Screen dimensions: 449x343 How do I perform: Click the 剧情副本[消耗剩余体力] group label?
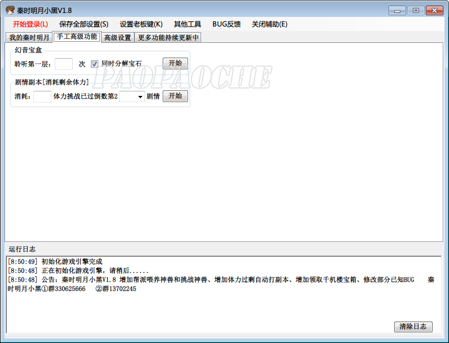click(x=51, y=82)
